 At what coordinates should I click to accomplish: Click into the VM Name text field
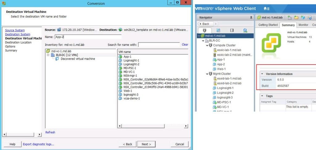tap(83, 37)
